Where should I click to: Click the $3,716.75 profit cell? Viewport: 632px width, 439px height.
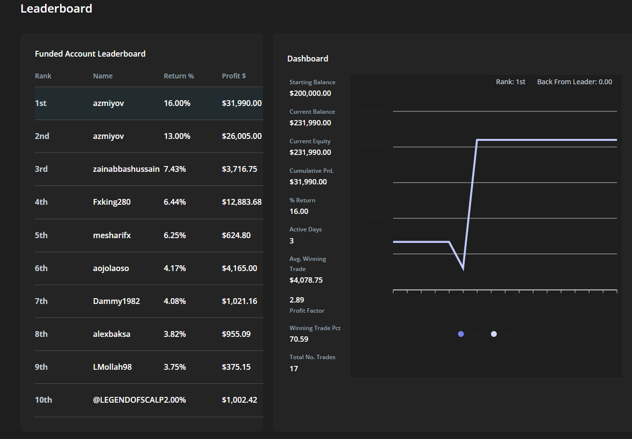tap(239, 169)
